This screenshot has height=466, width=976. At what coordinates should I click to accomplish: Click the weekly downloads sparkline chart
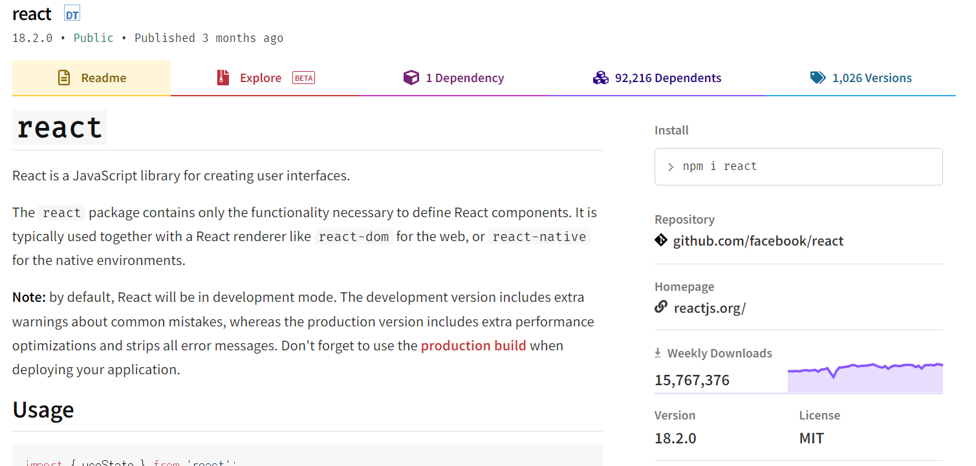pyautogui.click(x=865, y=378)
